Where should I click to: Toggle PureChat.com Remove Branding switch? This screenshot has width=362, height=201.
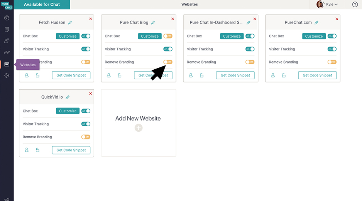coord(332,62)
